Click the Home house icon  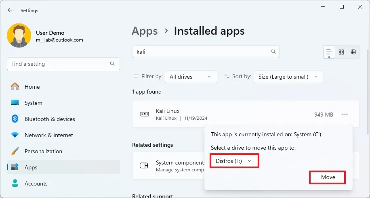point(15,87)
